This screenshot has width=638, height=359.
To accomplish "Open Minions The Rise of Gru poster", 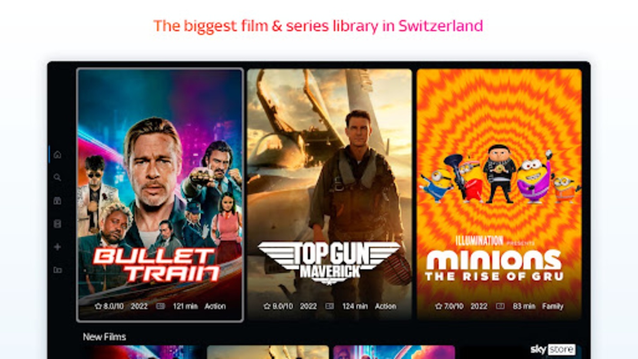I will click(499, 195).
